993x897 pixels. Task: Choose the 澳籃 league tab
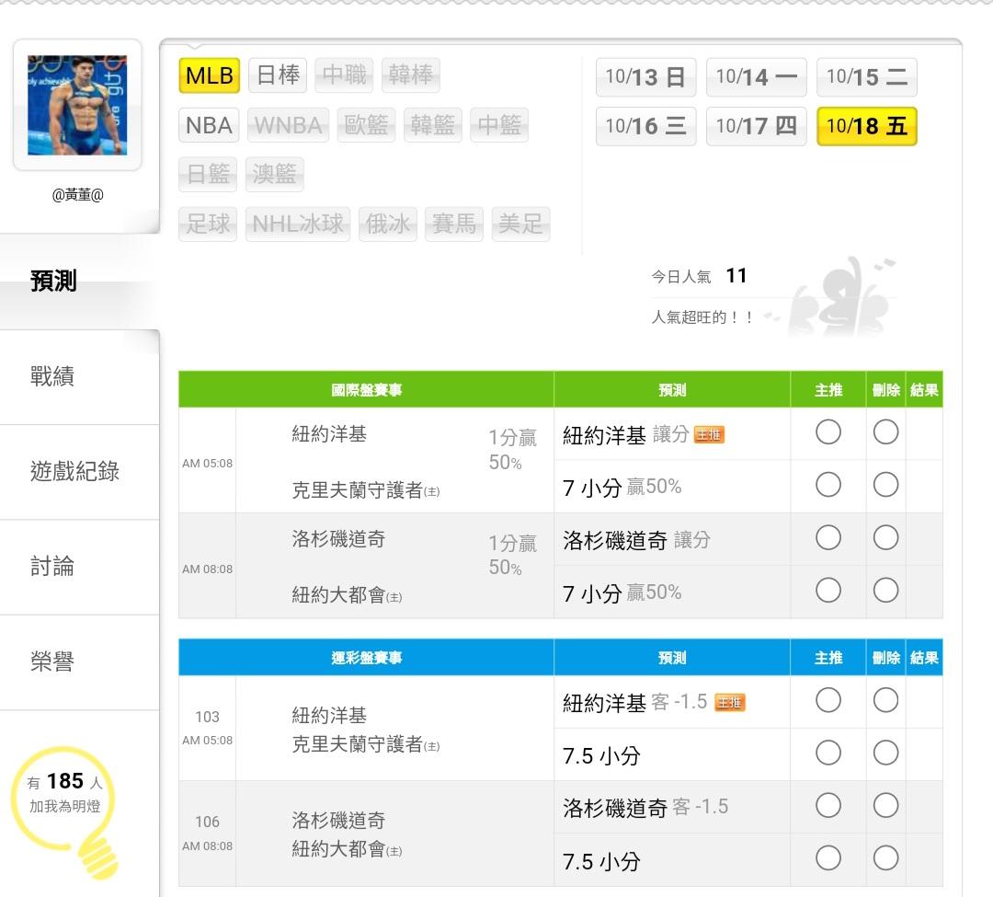point(275,174)
